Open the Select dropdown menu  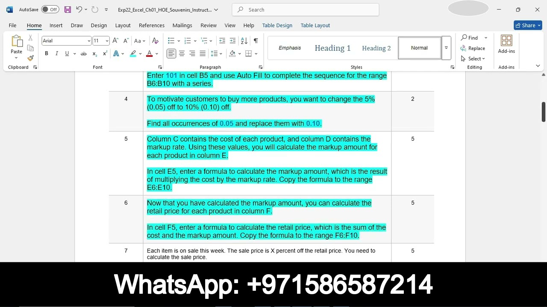[473, 58]
